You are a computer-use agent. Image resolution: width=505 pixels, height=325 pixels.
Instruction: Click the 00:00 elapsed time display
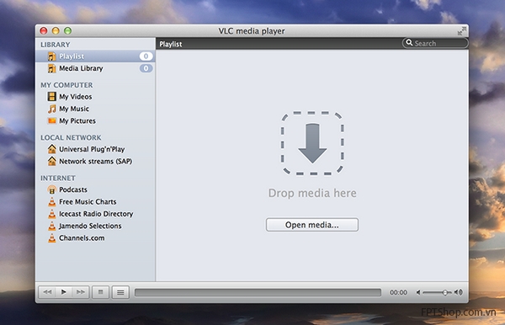[398, 292]
